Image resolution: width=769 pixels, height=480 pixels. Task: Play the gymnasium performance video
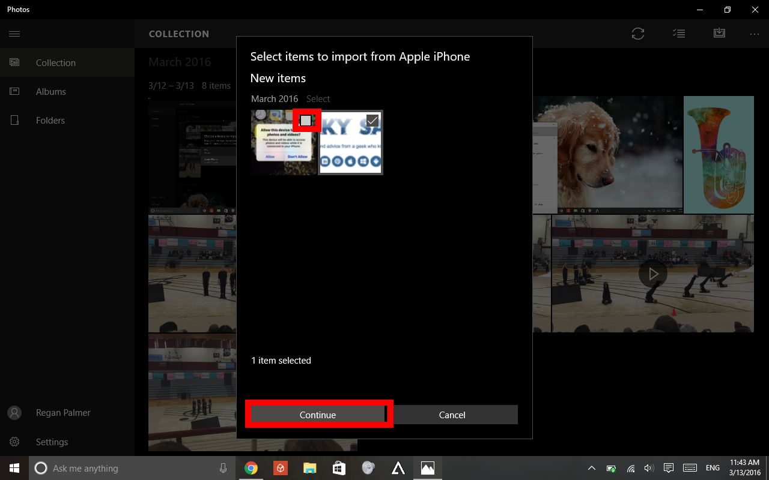coord(652,274)
